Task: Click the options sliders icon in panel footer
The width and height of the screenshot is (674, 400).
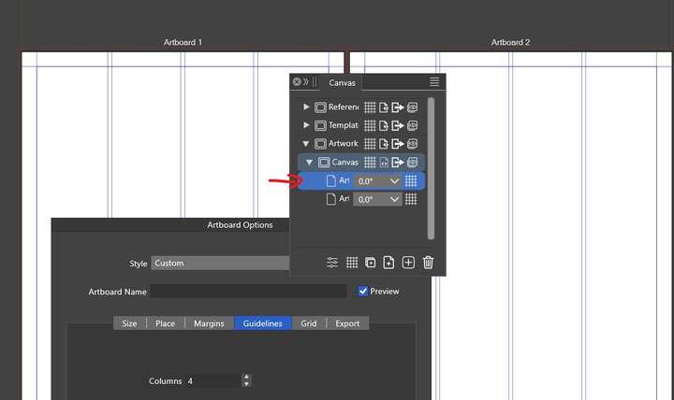Action: [331, 263]
